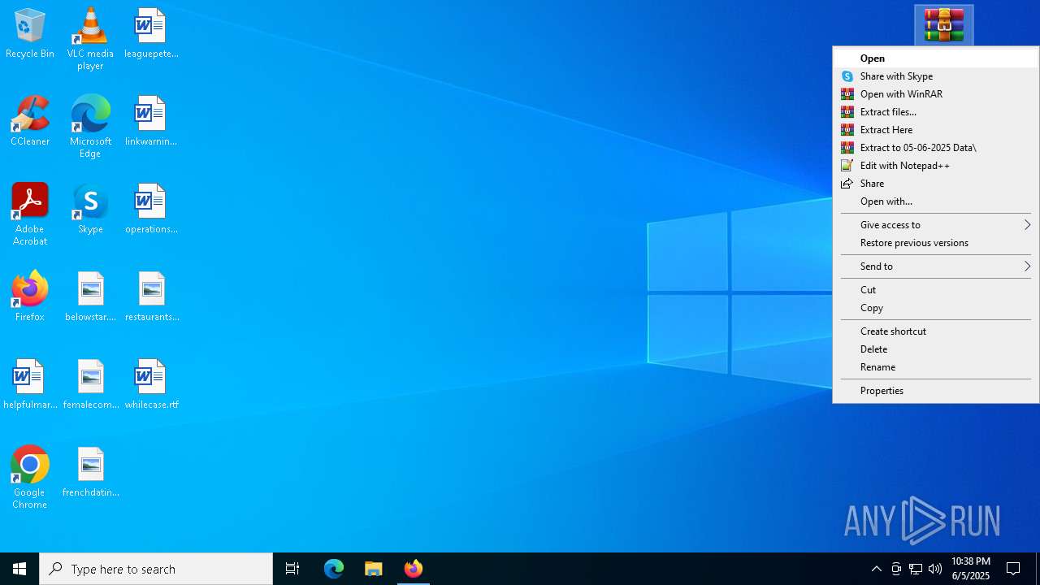This screenshot has height=585, width=1040.
Task: Open the Action Center notifications icon
Action: 1014,569
